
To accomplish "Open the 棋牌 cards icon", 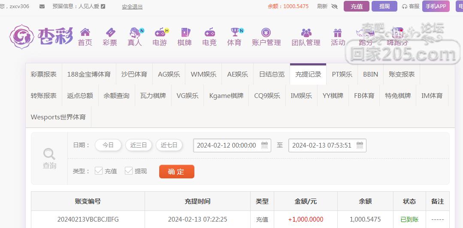I will click(x=185, y=33).
